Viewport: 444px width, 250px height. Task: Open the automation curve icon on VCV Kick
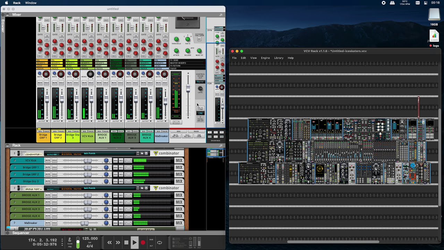[x=128, y=160]
